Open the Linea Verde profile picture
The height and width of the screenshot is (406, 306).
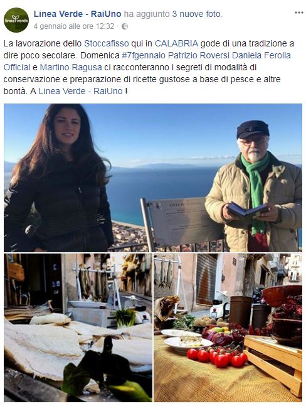[16, 19]
